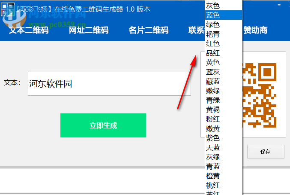Choose the highlighted 蓝色 option
This screenshot has height=195, width=290.
pos(224,15)
